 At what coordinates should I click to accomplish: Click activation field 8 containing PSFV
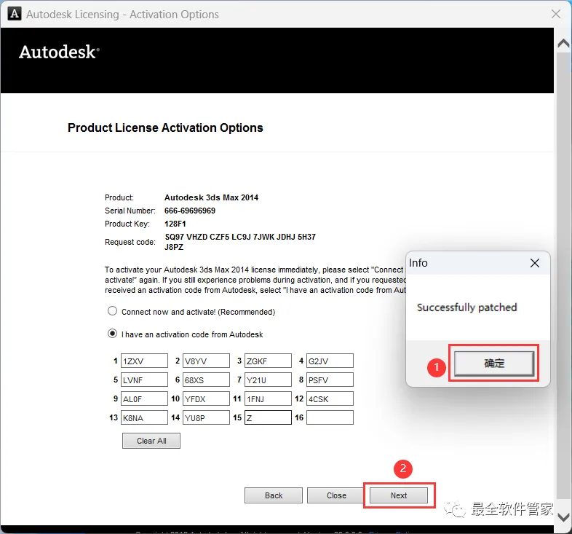[x=330, y=380]
